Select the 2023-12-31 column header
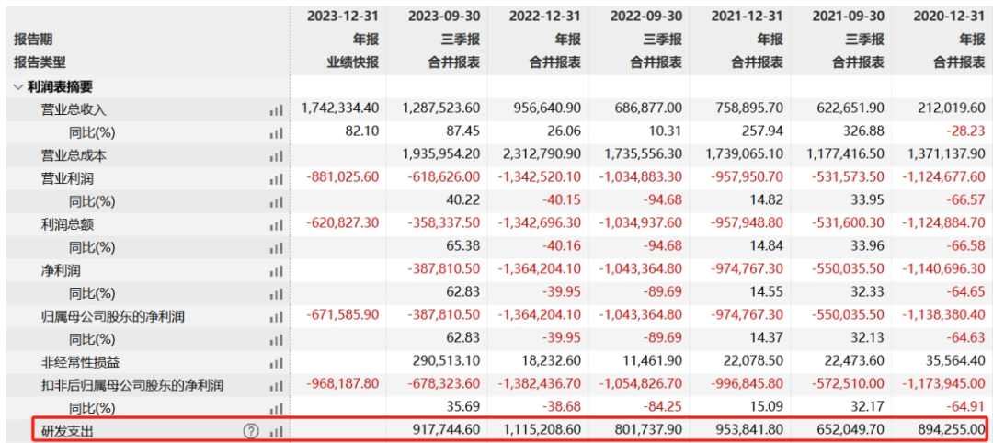The image size is (993, 443). click(x=341, y=16)
